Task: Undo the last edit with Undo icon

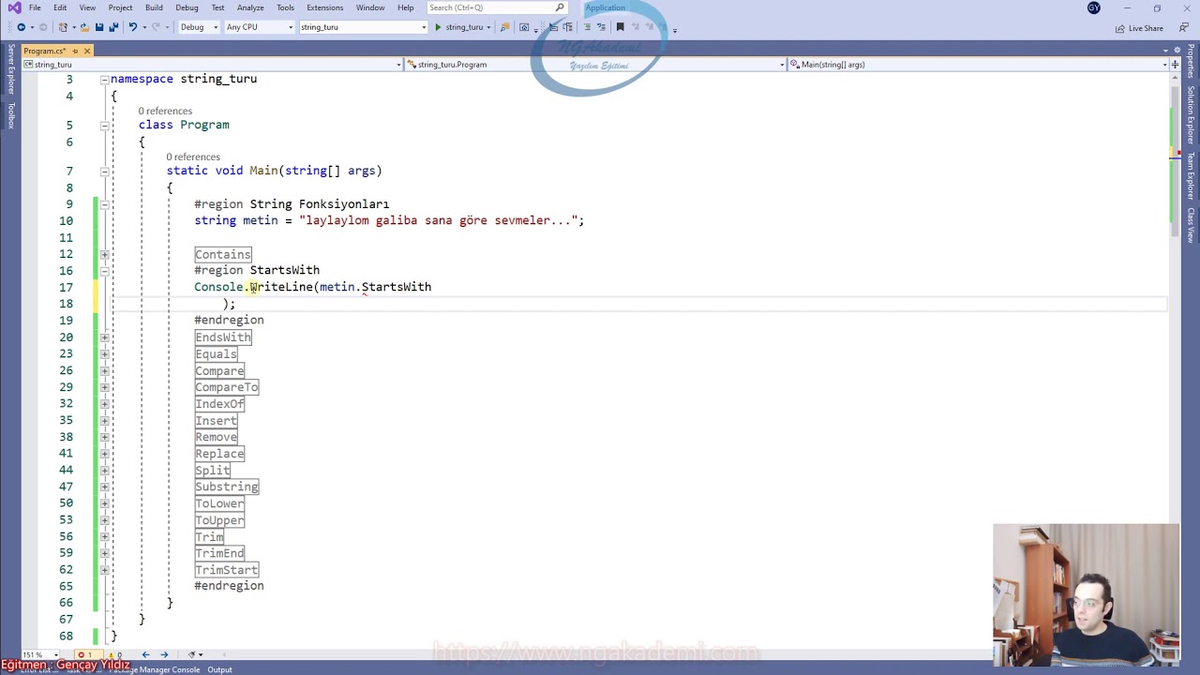Action: [132, 27]
